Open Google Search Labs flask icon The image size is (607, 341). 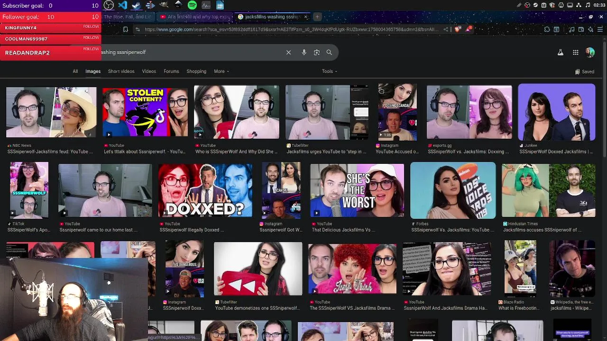point(560,53)
